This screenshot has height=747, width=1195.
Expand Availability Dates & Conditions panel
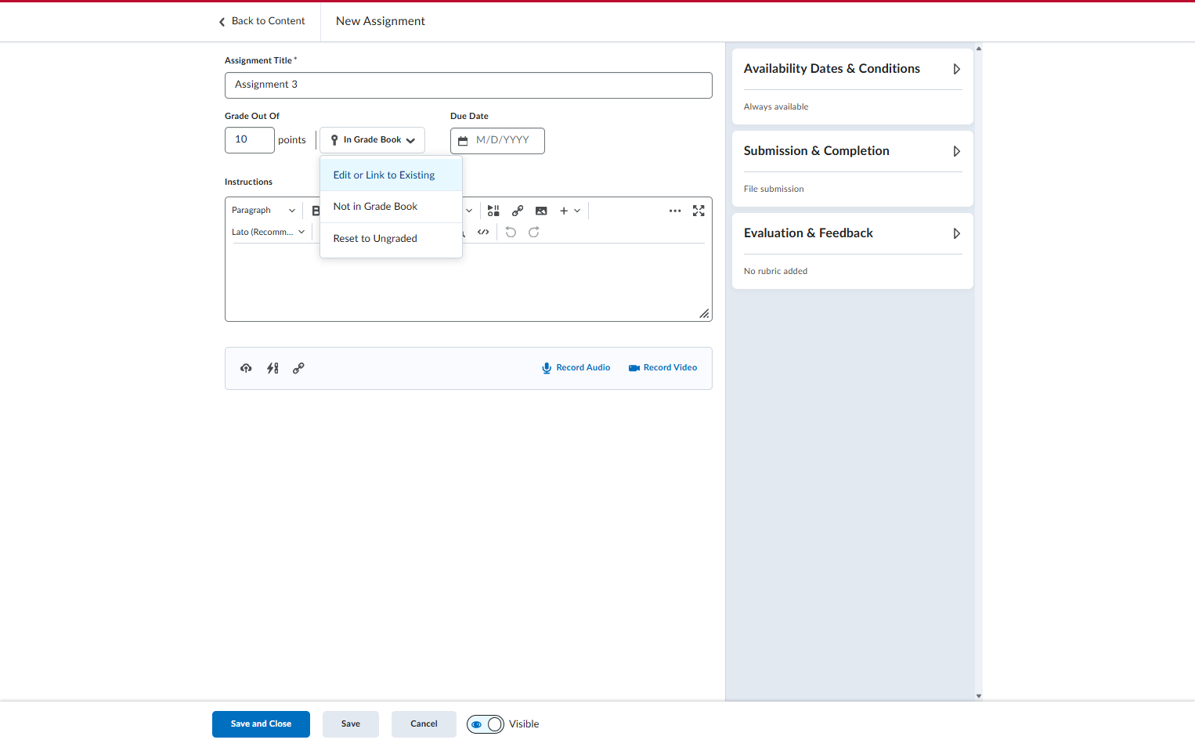point(853,69)
